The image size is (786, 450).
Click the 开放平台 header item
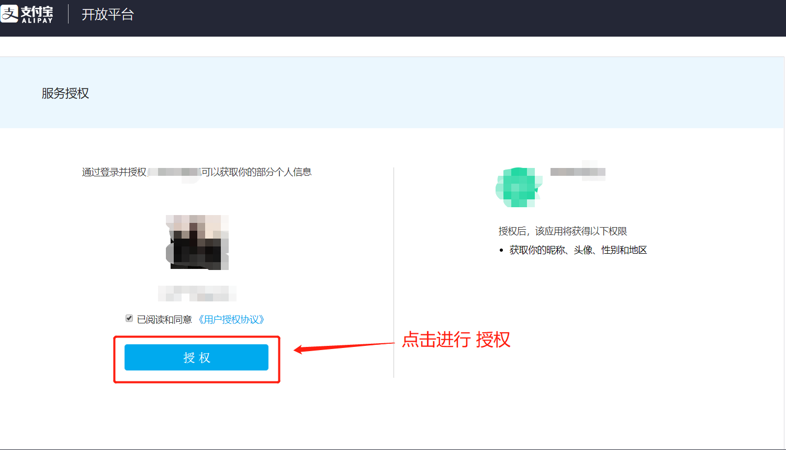click(x=106, y=14)
